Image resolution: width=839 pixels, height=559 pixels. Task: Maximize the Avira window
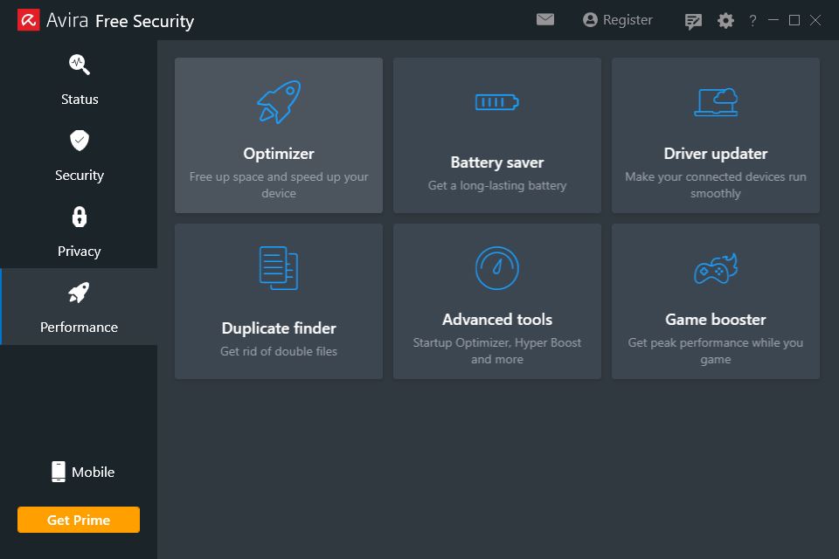pyautogui.click(x=794, y=20)
